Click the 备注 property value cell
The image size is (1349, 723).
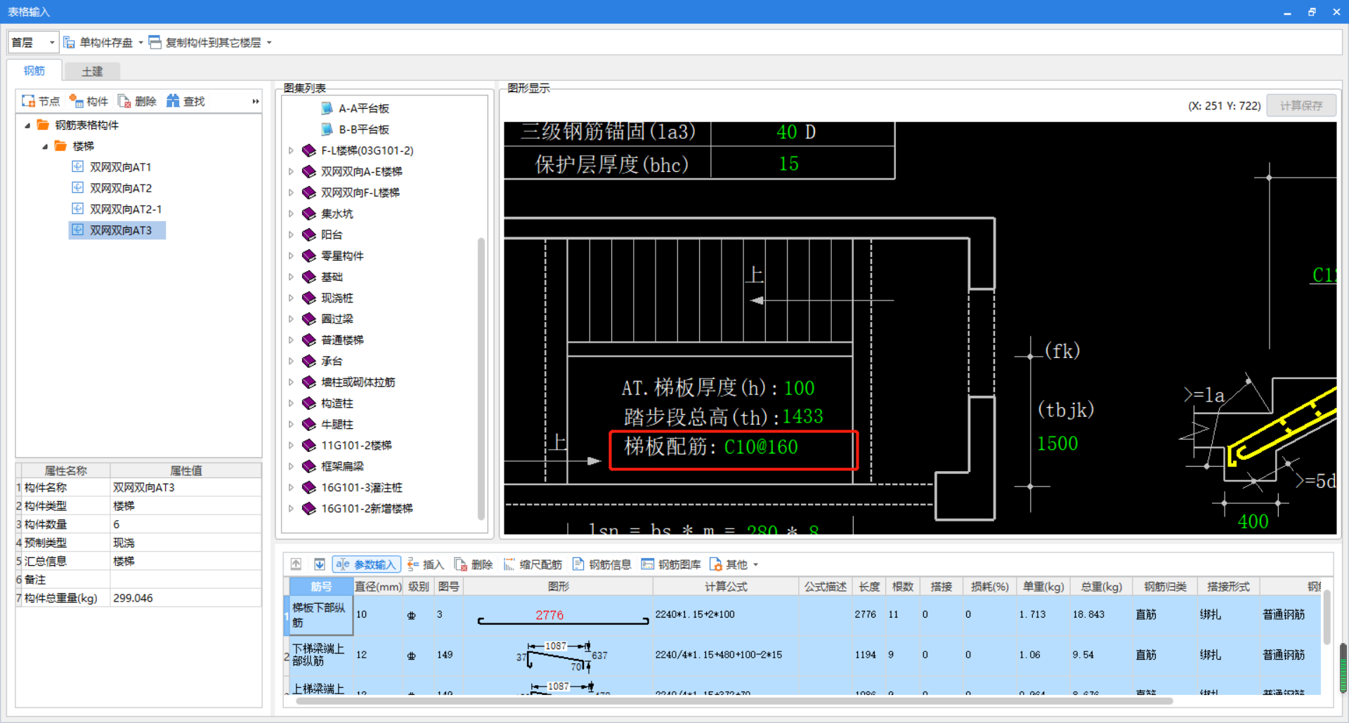click(x=185, y=580)
